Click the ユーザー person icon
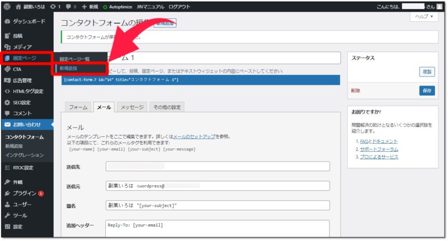Viewport: 448px width, 241px height. coord(7,205)
